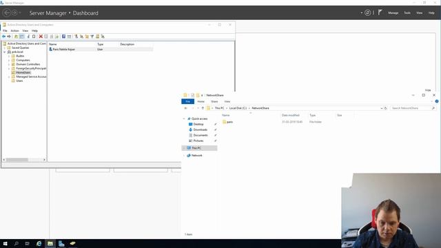Click Create new organizational unit icon in AD toolbar

point(87,37)
